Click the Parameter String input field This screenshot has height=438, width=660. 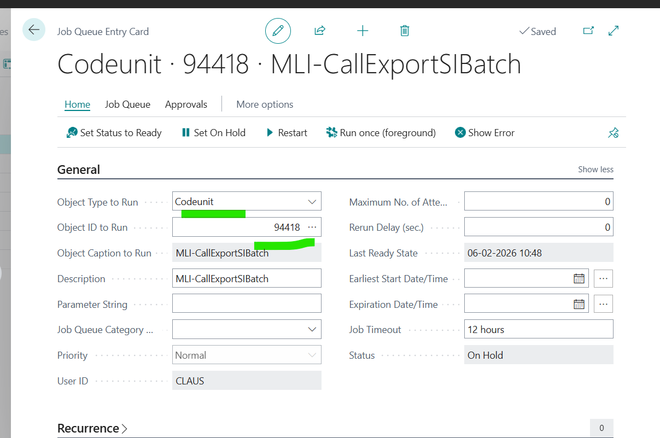[247, 304]
